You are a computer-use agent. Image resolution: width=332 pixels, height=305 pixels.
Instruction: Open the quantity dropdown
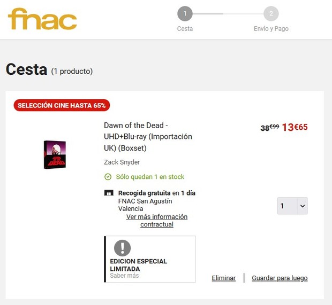pos(292,206)
